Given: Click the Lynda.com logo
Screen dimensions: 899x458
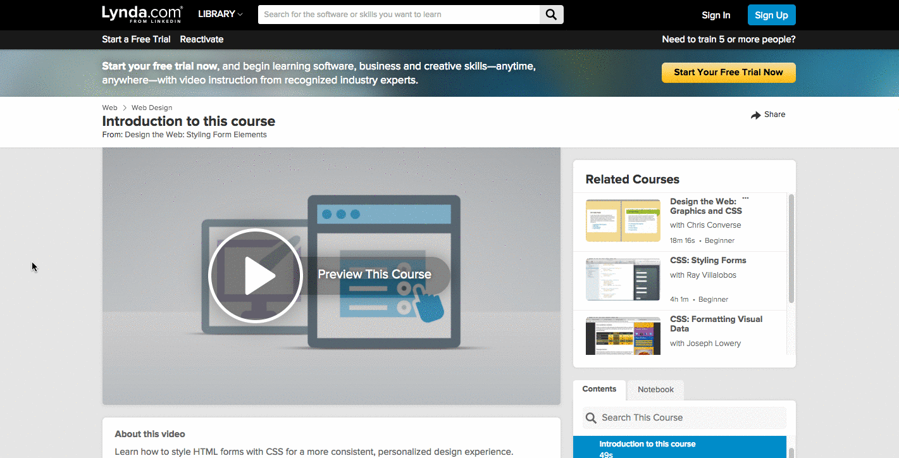Looking at the screenshot, I should (142, 14).
